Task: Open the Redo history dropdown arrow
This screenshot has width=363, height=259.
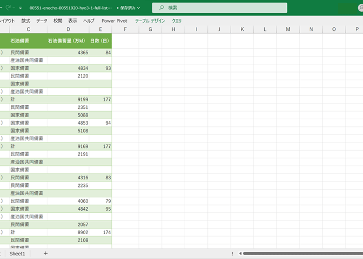Action: [14, 8]
